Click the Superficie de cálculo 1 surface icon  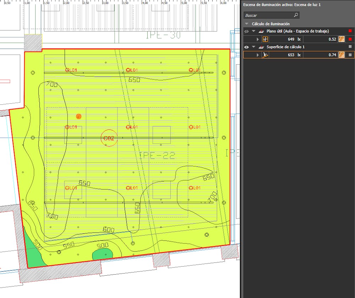click(x=261, y=47)
